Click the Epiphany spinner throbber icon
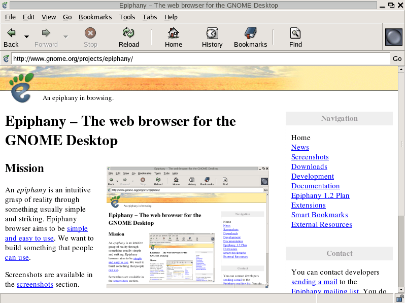 (393, 38)
